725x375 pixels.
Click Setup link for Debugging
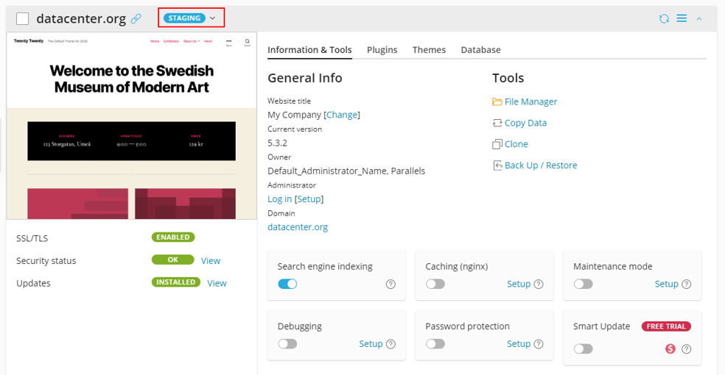coord(371,344)
